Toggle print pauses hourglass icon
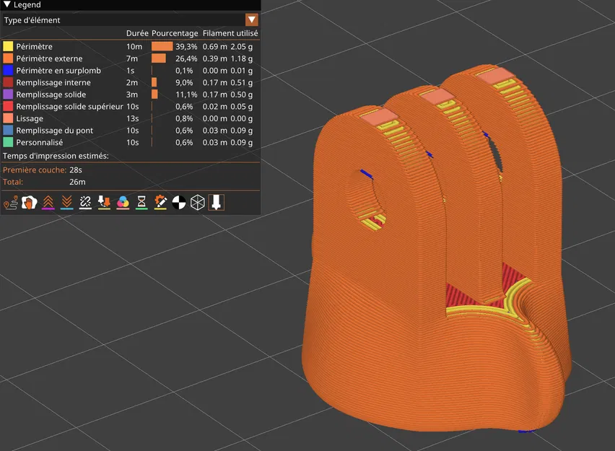Screen dimensions: 615x451 click(141, 202)
